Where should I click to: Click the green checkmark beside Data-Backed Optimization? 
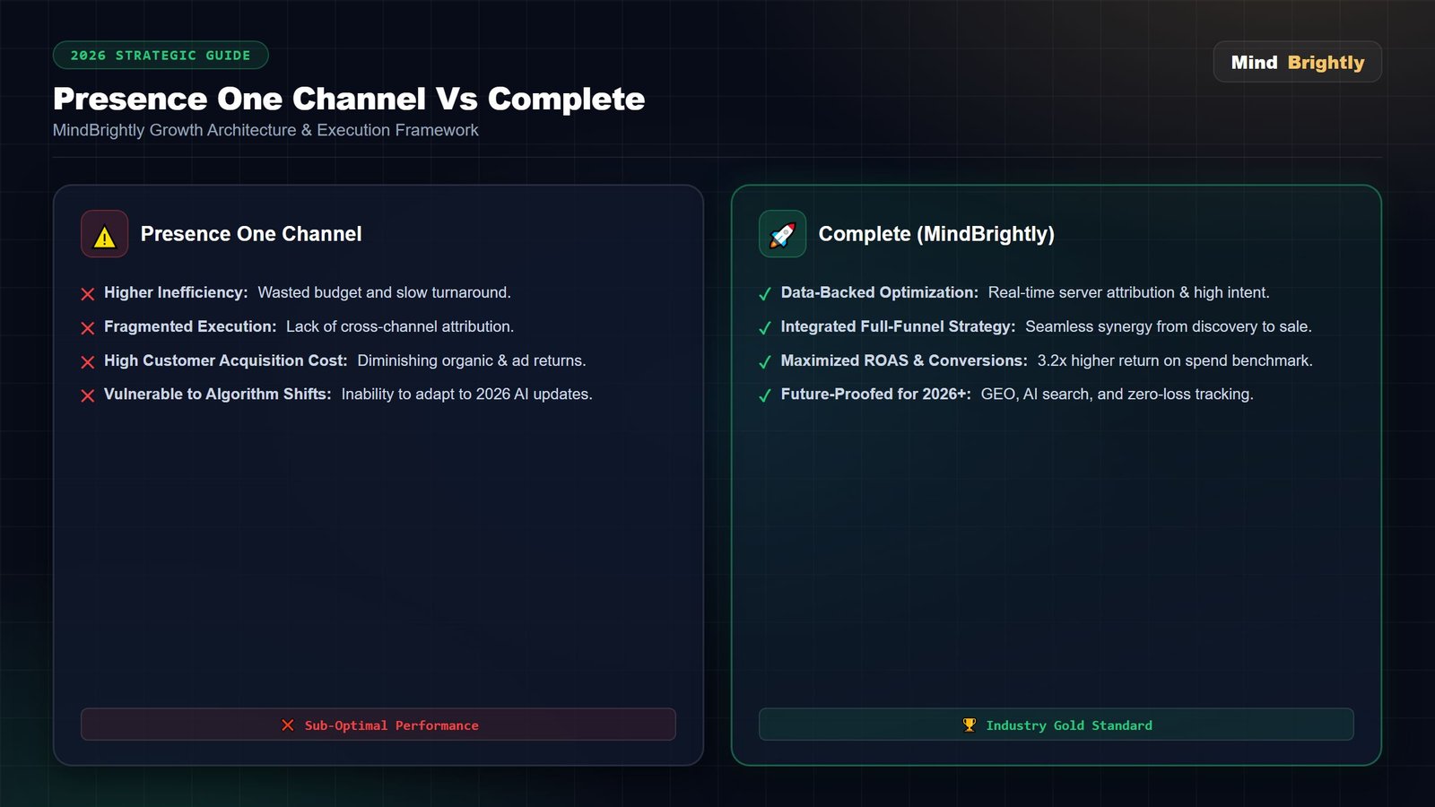point(765,294)
